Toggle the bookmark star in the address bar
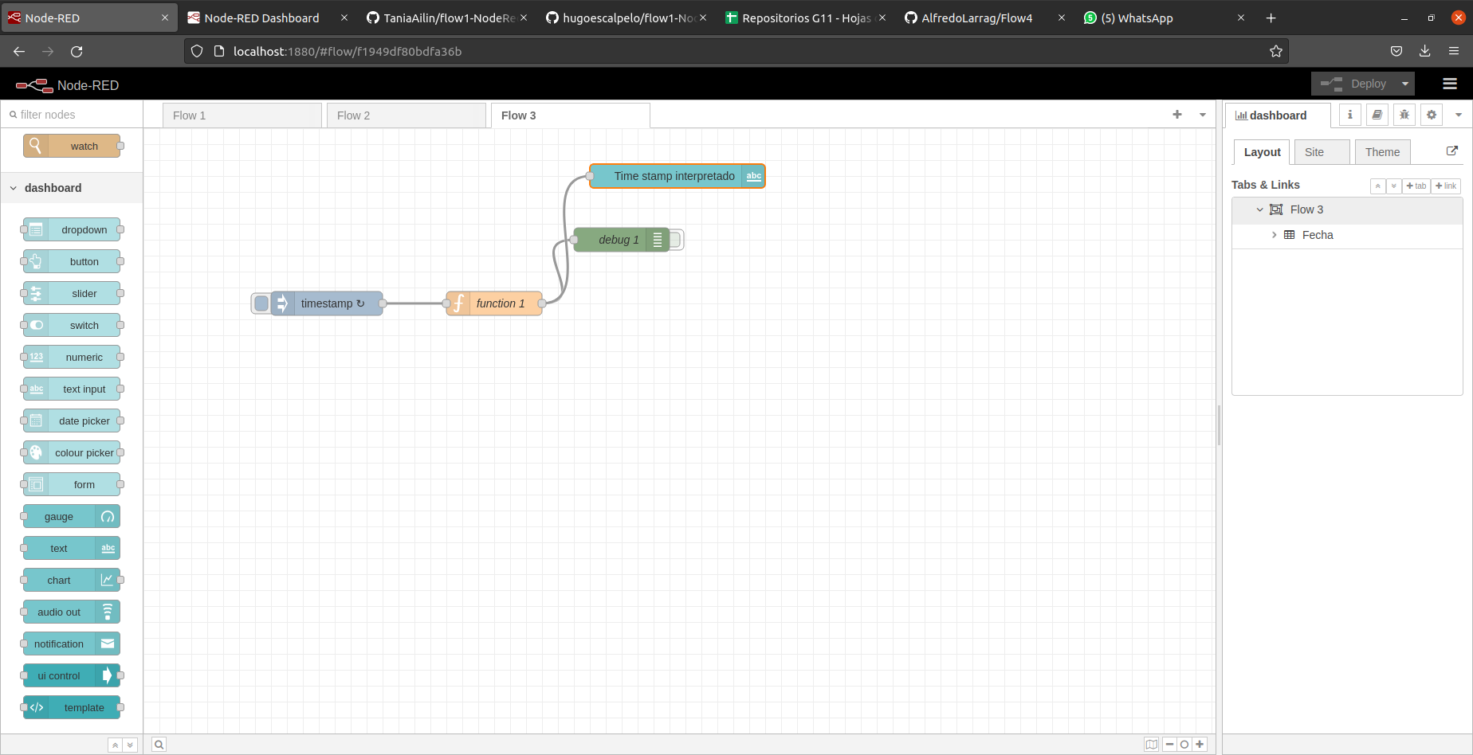This screenshot has height=755, width=1473. pos(1276,51)
